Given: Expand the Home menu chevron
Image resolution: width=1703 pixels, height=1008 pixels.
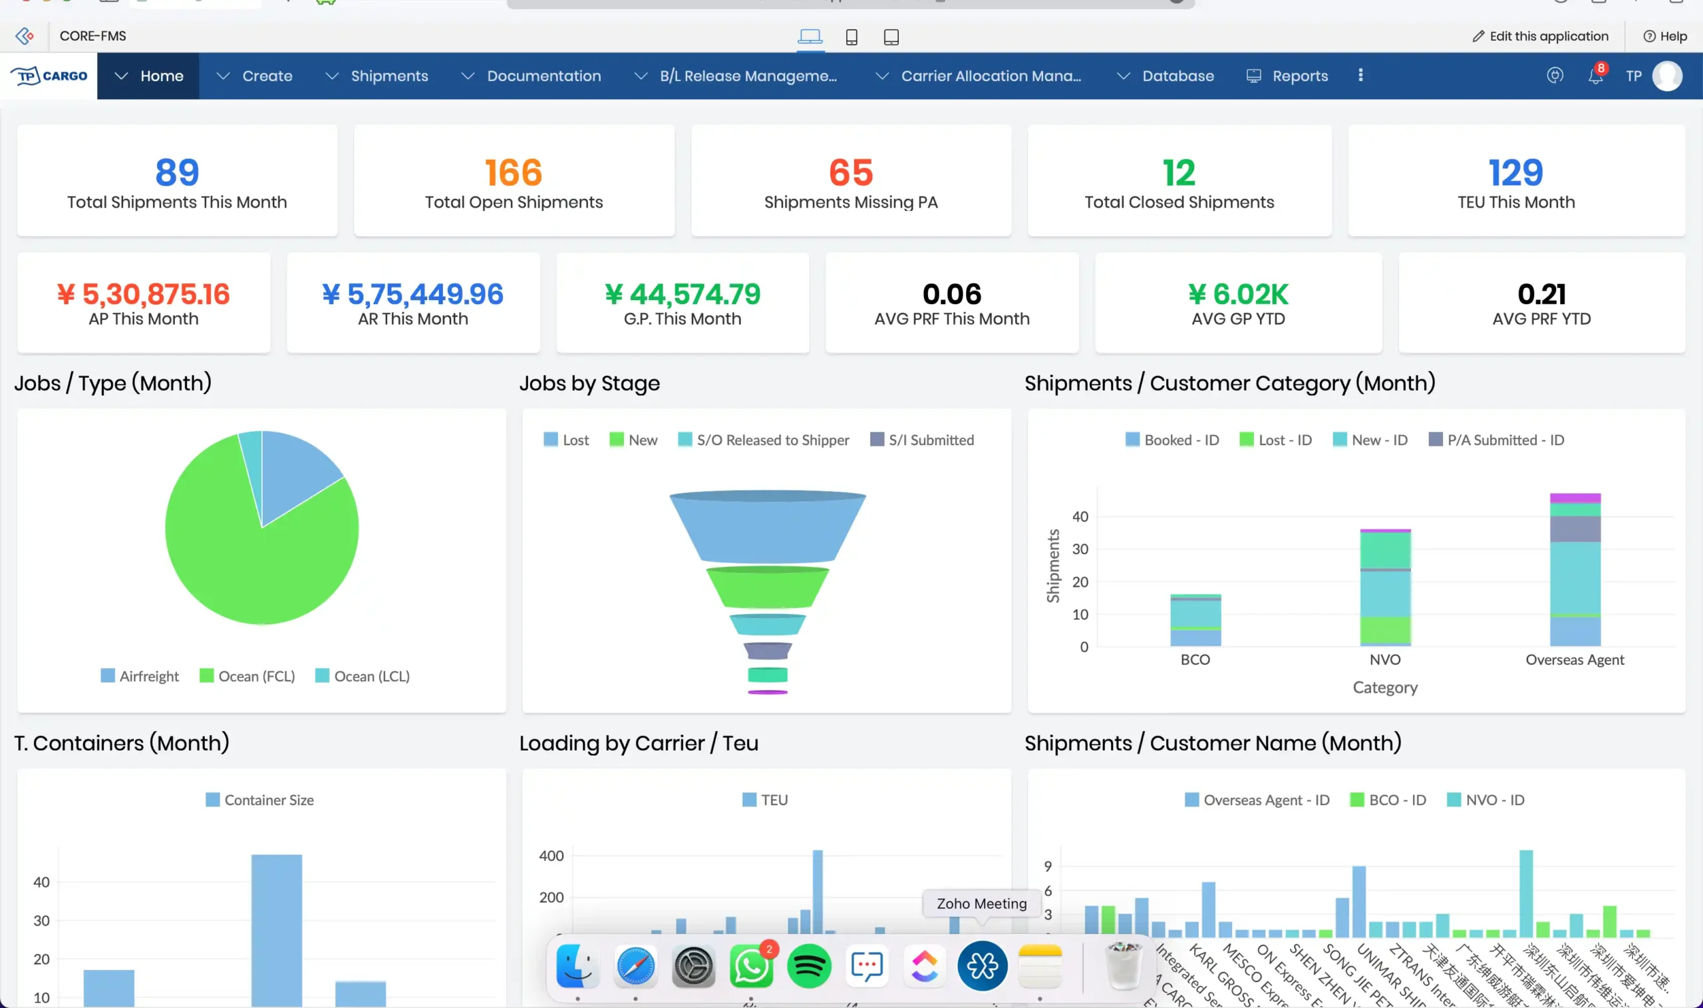Looking at the screenshot, I should tap(122, 76).
